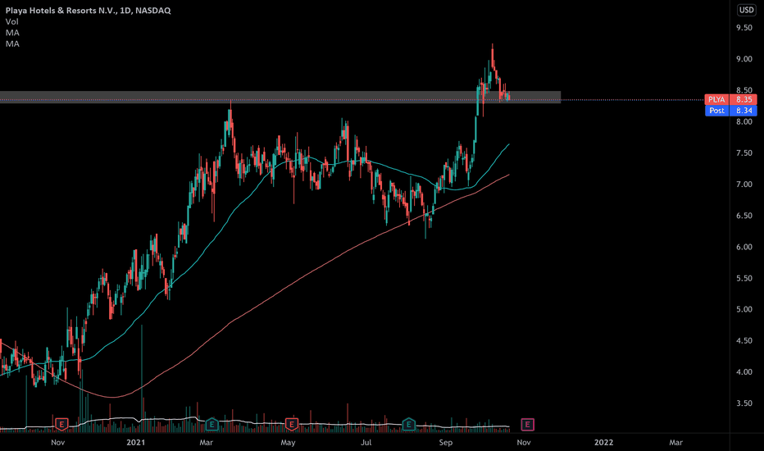The width and height of the screenshot is (764, 451).
Task: Click the 7.50 price axis value
Action: 744,153
